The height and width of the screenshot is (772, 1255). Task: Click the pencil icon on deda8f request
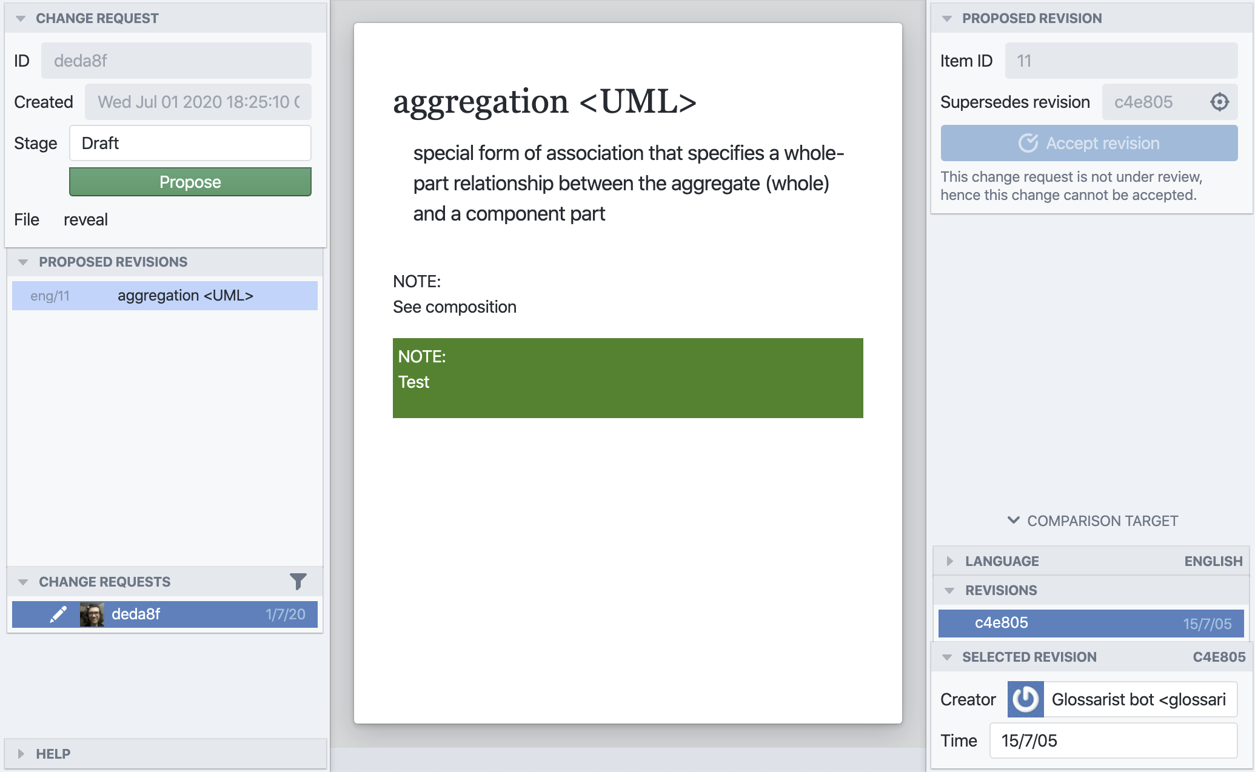pos(58,614)
